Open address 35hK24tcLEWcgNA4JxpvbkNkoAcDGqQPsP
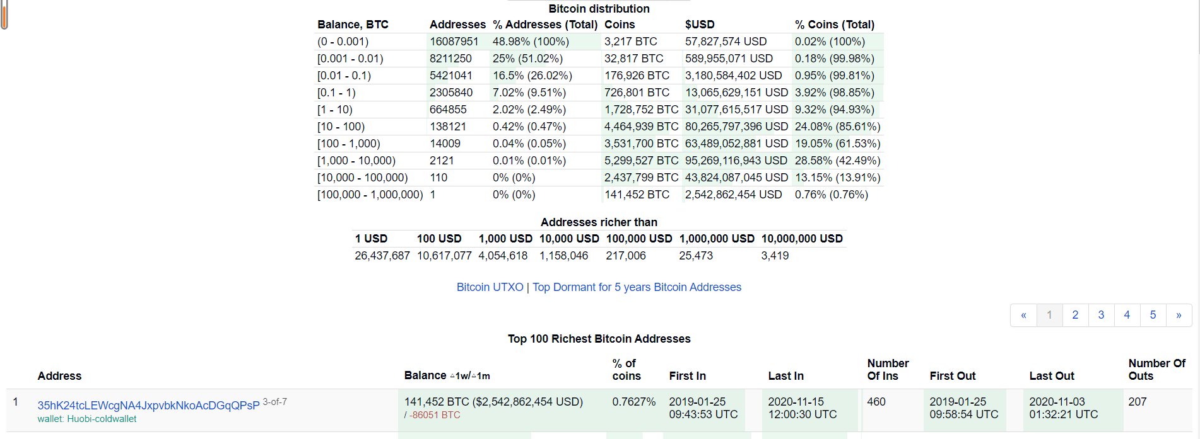The height and width of the screenshot is (439, 1200). pos(148,406)
